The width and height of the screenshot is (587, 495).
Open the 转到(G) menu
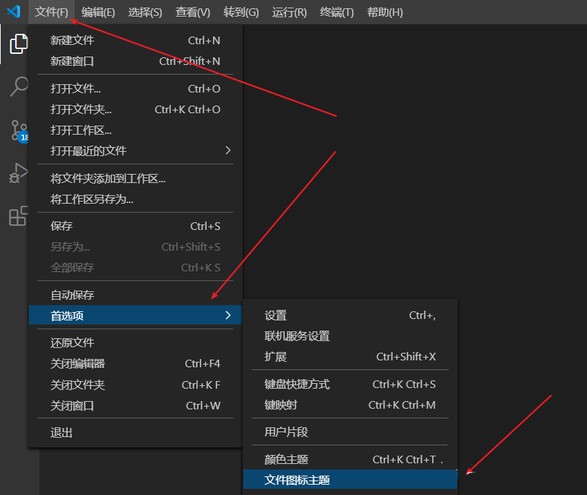click(241, 12)
